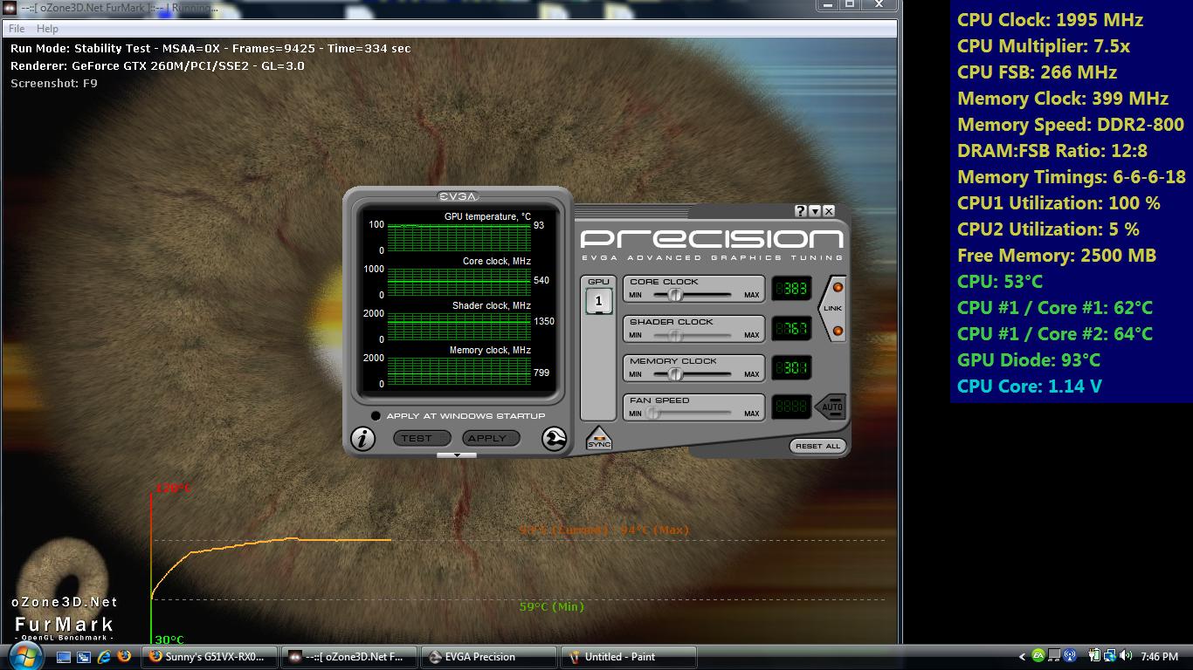Screen dimensions: 1193x670
Task: Launch Internet Explorer from quick launch
Action: 104,656
